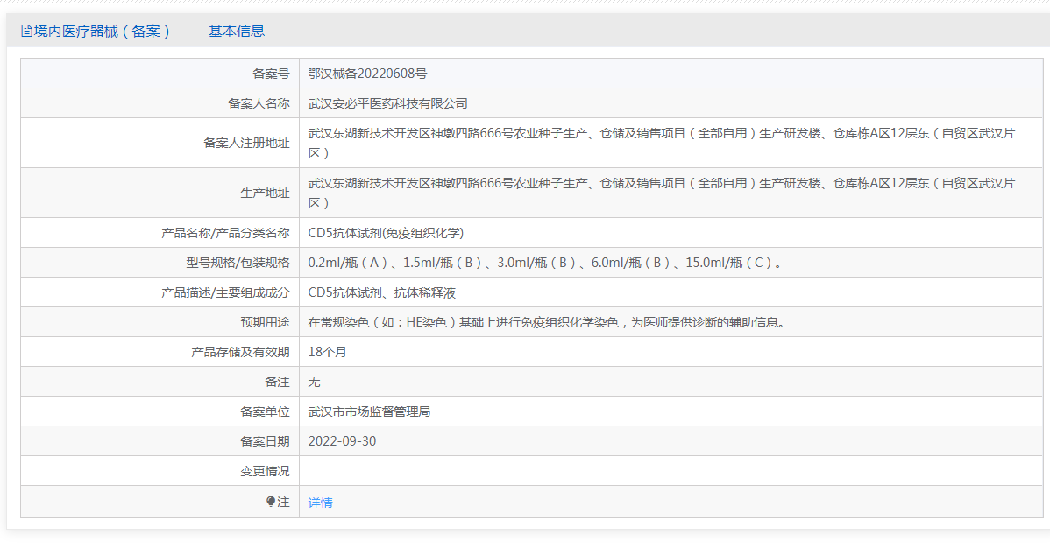Select the value CD5抗体试剂、抗体稀释液
Image resolution: width=1050 pixels, height=556 pixels.
pos(381,293)
